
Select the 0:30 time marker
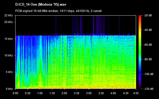click(28, 93)
